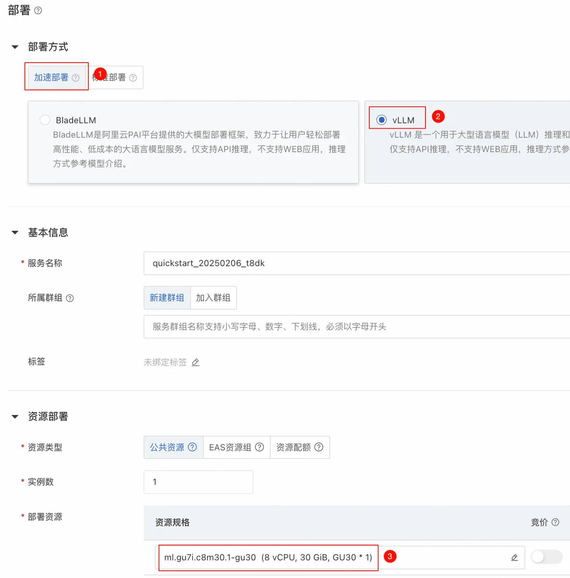Select 公共资源 resource type
The width and height of the screenshot is (570, 578).
coord(173,447)
